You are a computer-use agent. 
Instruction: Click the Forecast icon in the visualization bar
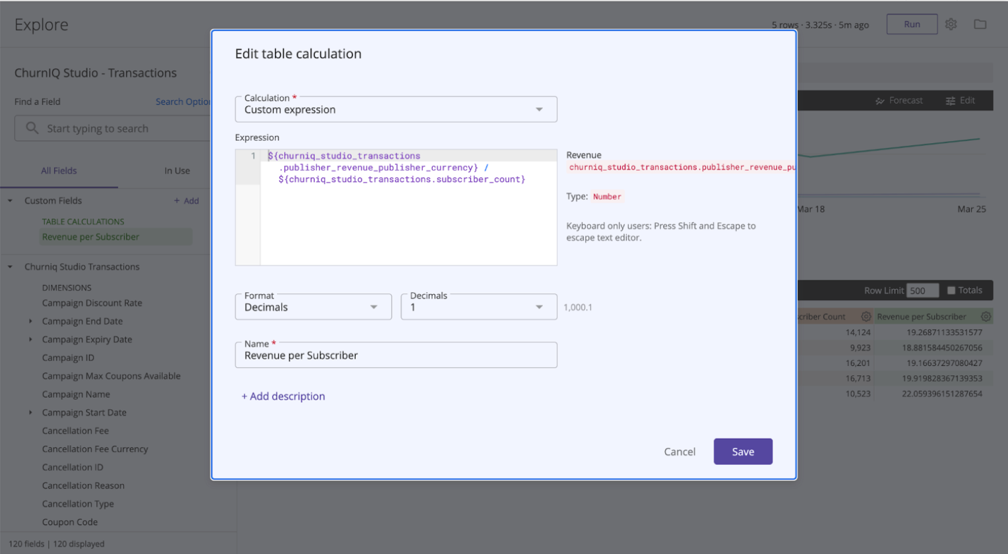(879, 101)
